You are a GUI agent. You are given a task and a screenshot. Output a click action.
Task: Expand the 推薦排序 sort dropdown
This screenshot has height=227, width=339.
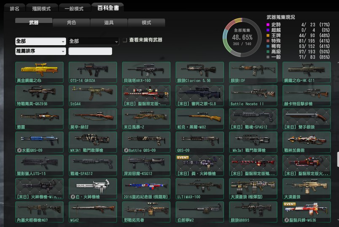40,51
